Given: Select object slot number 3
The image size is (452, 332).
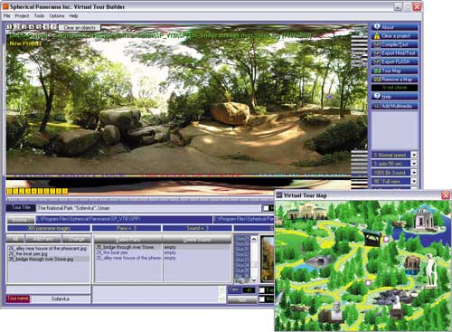Looking at the screenshot, I should pos(24,27).
